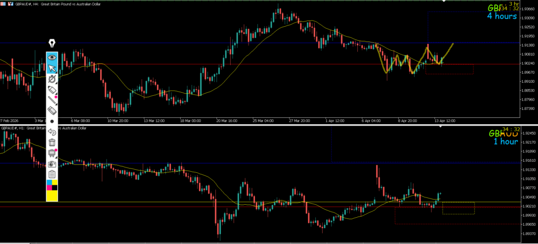538x244 pixels.
Task: Click the trash bin to clear drawings
Action: pyautogui.click(x=52, y=142)
